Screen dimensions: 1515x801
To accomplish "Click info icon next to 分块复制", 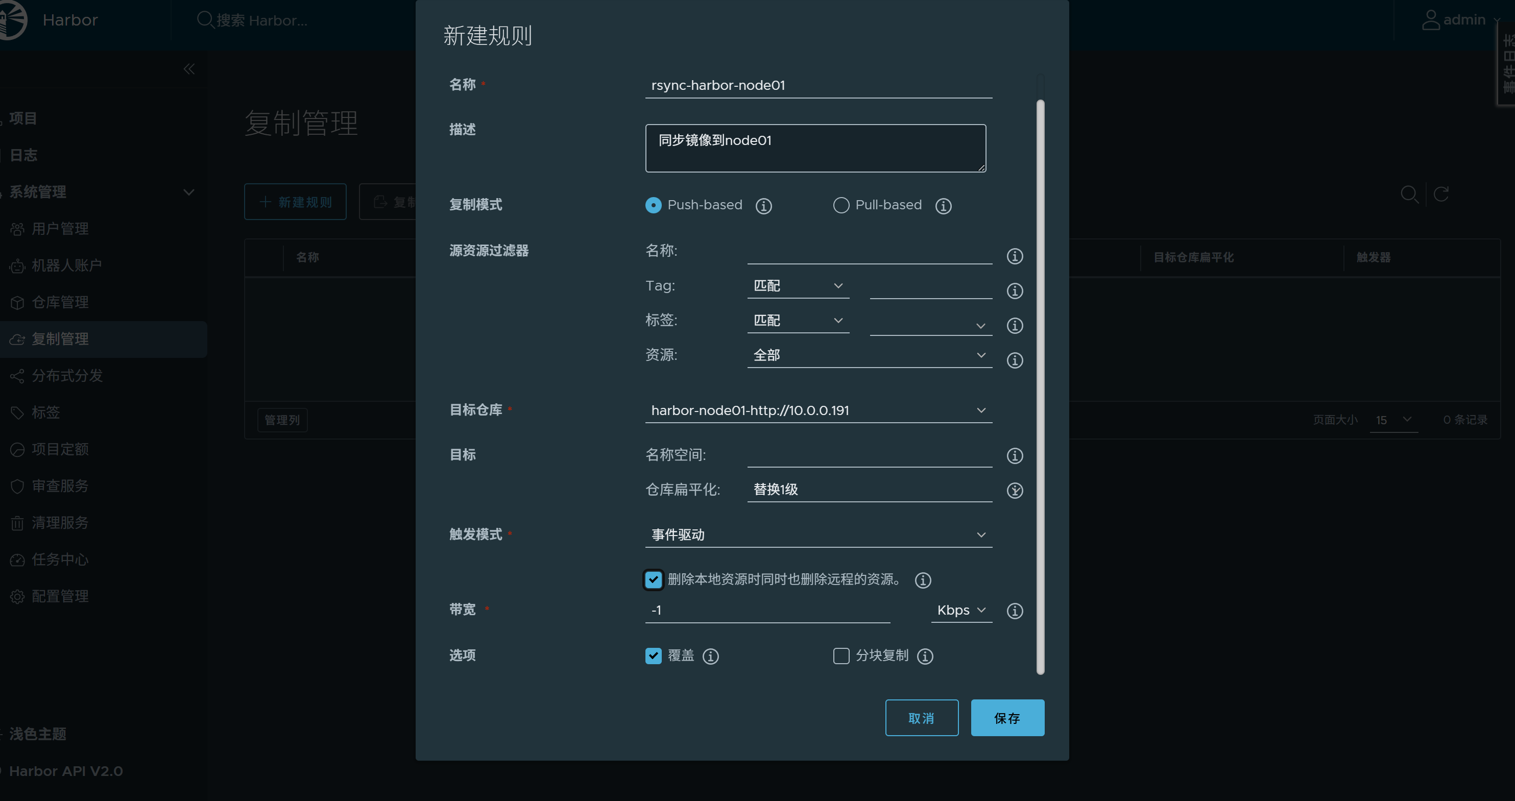I will point(925,657).
